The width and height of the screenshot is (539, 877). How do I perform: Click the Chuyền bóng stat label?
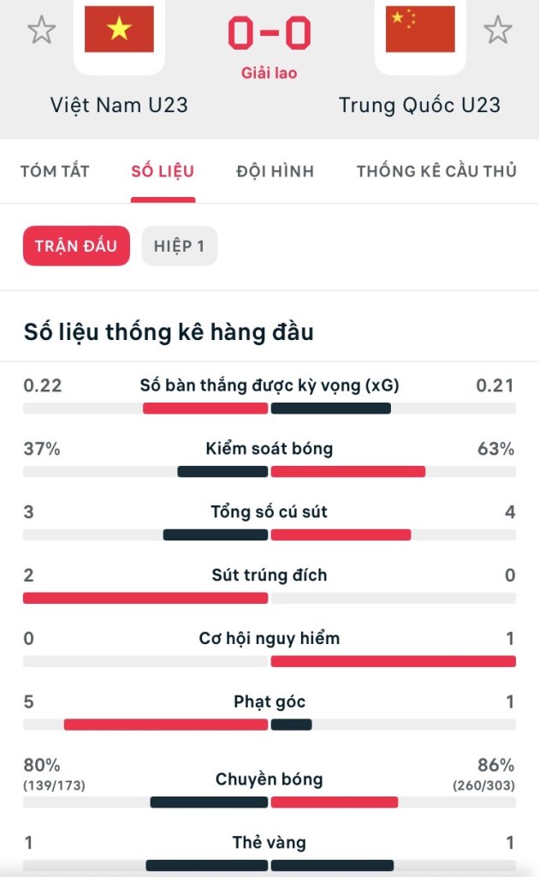pos(269,779)
